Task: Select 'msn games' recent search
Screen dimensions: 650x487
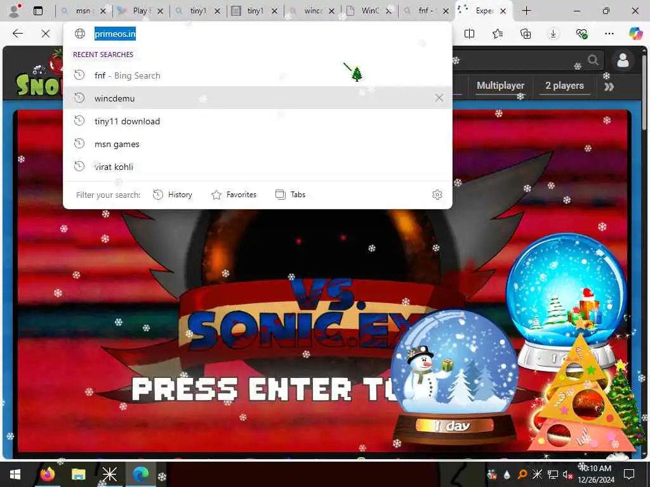Action: tap(258, 144)
